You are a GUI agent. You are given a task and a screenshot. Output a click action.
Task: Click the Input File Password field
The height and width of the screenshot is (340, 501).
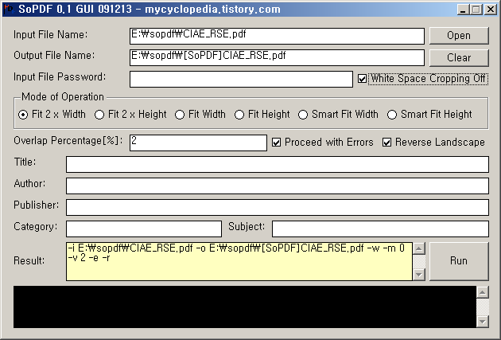tap(241, 79)
